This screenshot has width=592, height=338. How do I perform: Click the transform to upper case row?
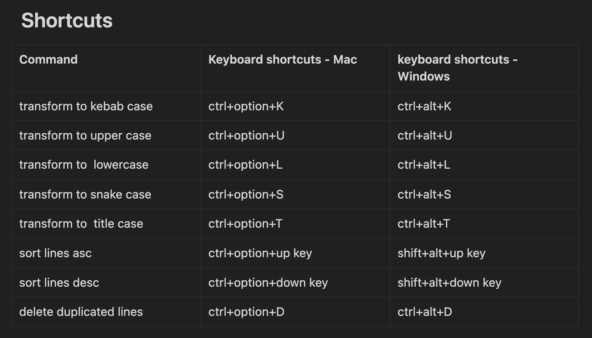point(296,136)
